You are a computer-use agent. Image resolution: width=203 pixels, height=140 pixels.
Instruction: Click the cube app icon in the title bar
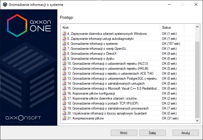5,4
